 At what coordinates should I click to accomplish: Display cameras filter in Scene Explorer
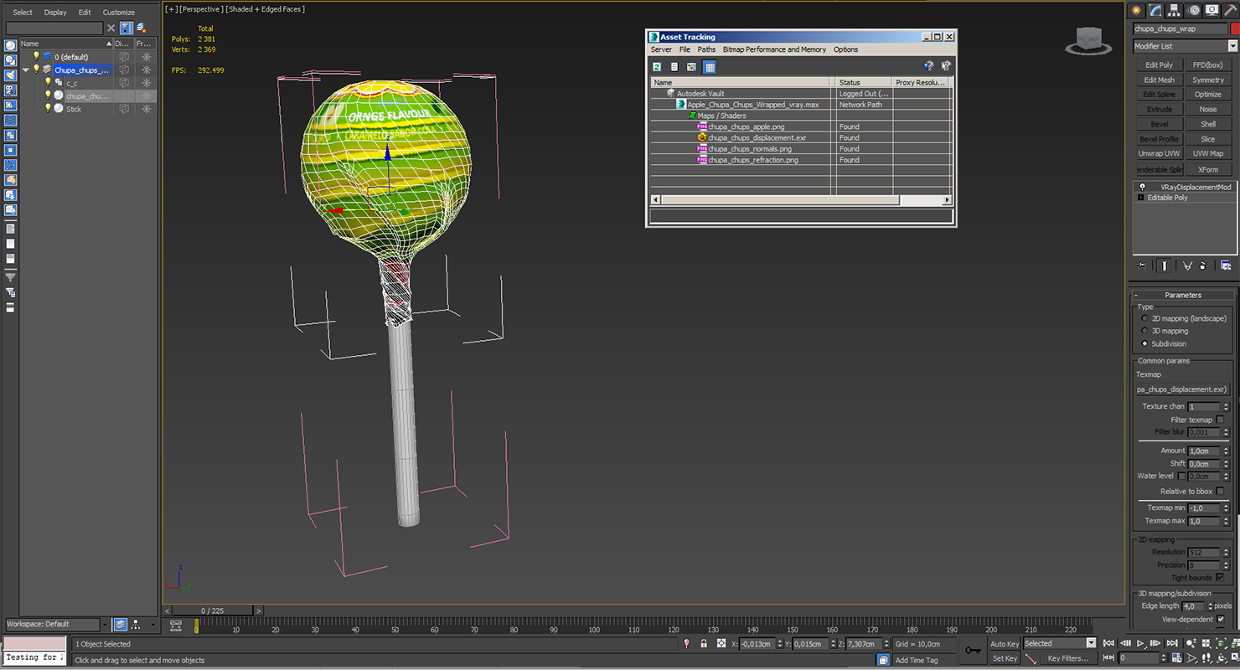click(x=10, y=90)
